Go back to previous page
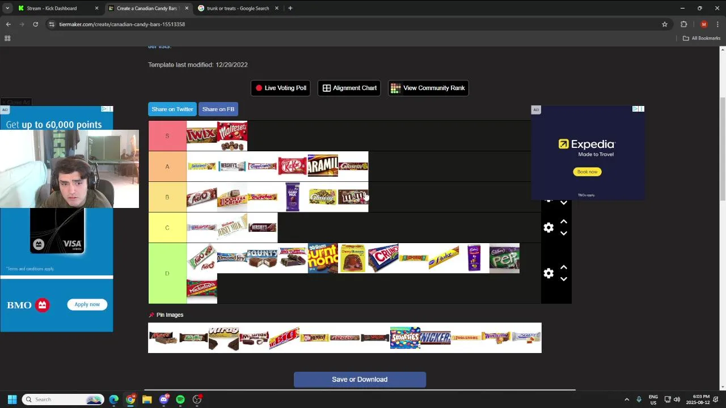Screen dimensions: 726x408 click(x=9, y=24)
